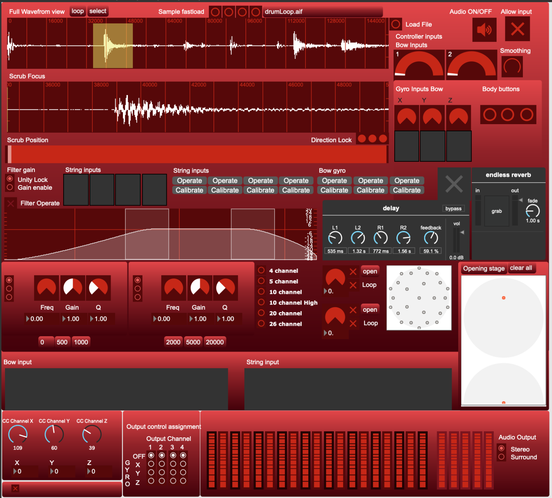The image size is (552, 498).
Task: Click the CC Channel X knob
Action: point(18,434)
